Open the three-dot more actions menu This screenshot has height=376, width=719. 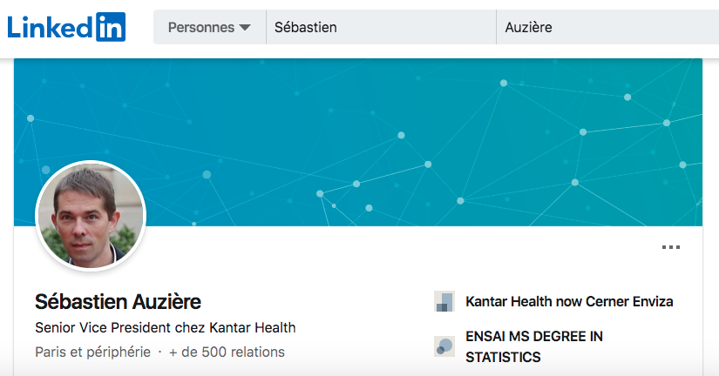(670, 247)
